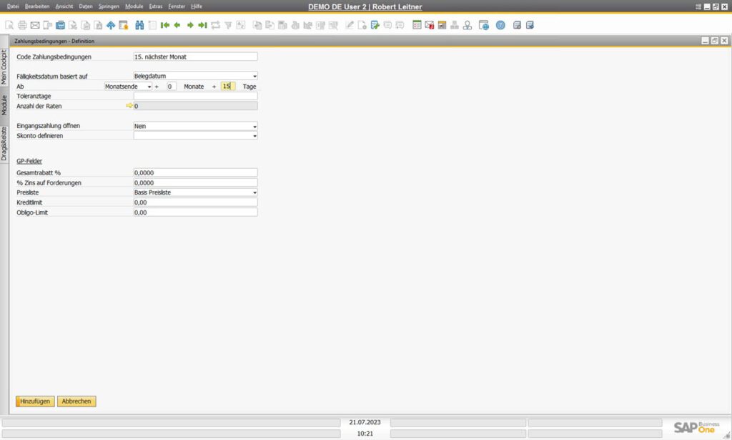Click the % Zins auf Forderungen field
Image resolution: width=732 pixels, height=440 pixels.
(x=195, y=182)
